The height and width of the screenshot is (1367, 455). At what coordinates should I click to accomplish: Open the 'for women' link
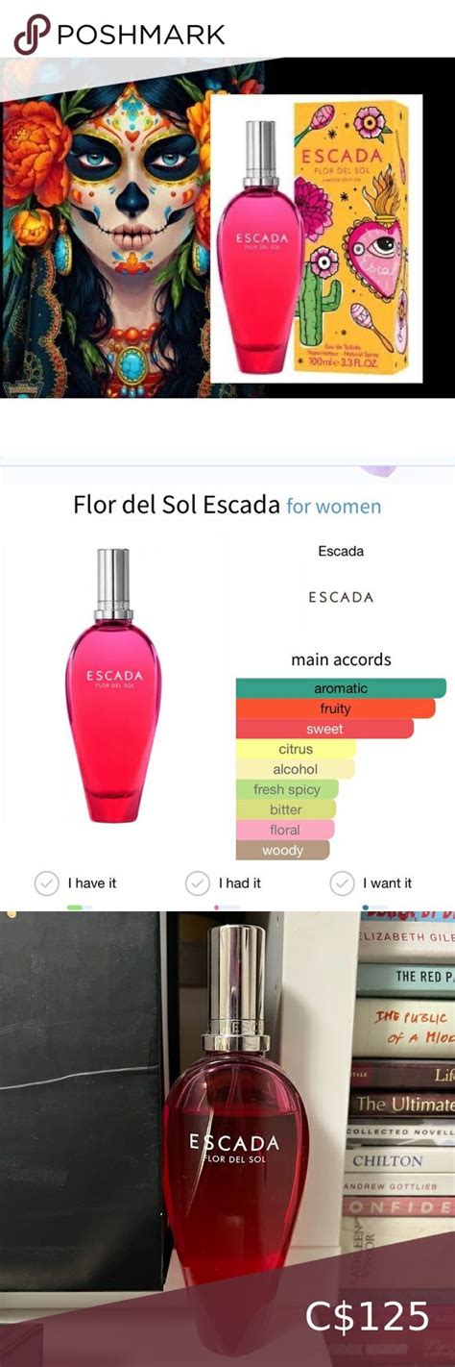(334, 506)
